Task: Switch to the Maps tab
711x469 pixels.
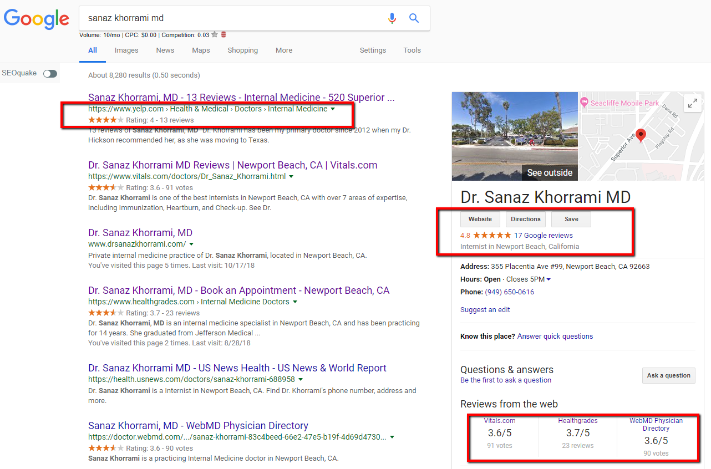Action: (x=201, y=50)
